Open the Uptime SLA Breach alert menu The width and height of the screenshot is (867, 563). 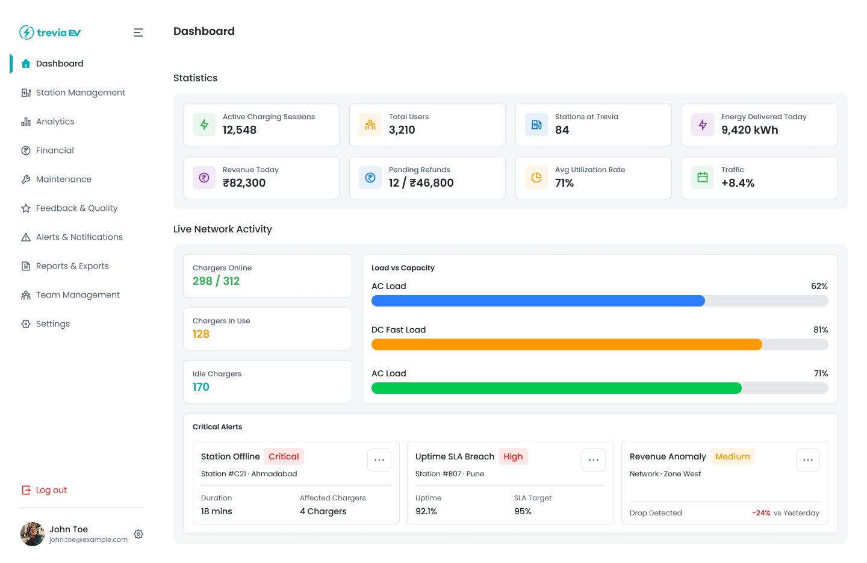[594, 459]
